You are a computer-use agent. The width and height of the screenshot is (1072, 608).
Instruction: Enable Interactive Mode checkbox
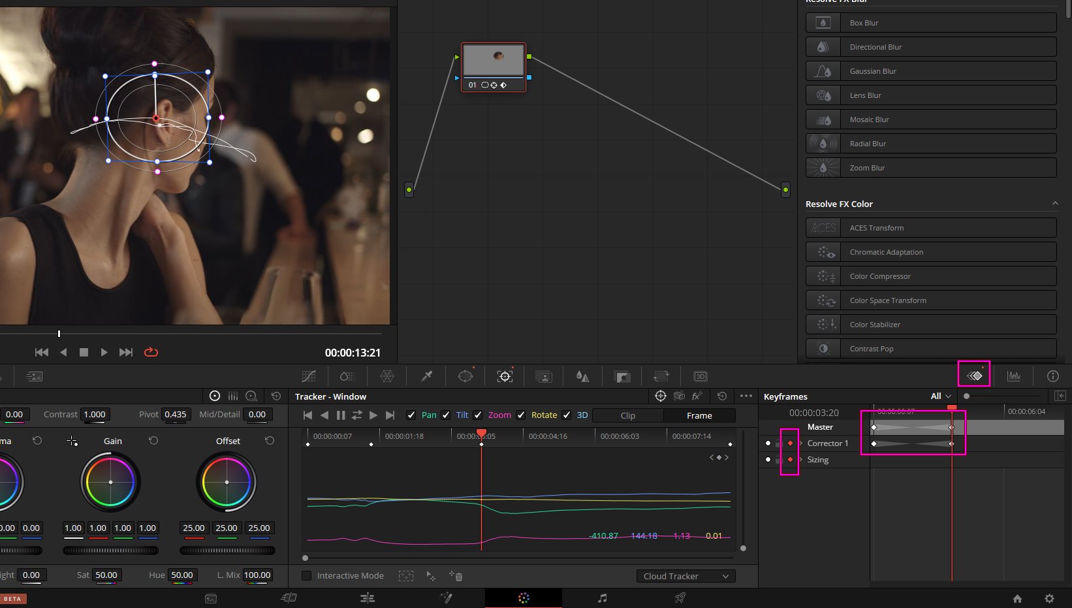(306, 575)
